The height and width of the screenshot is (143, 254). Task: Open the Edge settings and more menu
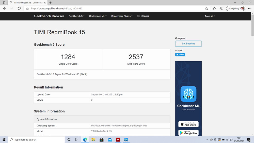click(x=249, y=8)
